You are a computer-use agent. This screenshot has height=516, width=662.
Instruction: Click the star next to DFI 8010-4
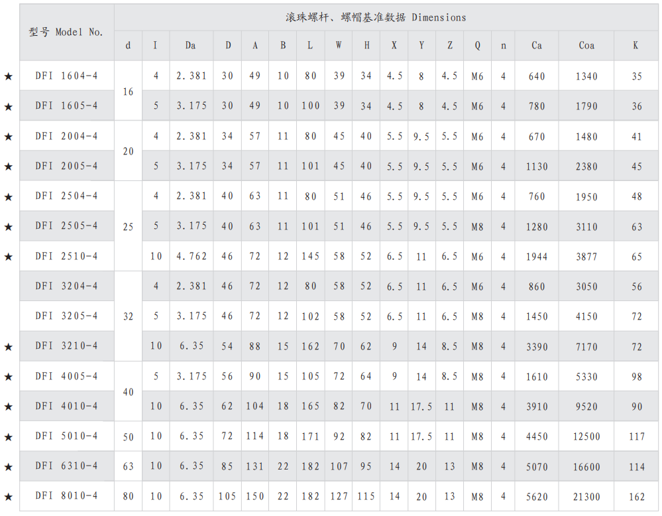coord(9,497)
